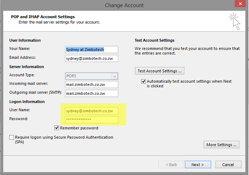Click the Logon Information section label
The height and width of the screenshot is (175, 249).
(27, 102)
